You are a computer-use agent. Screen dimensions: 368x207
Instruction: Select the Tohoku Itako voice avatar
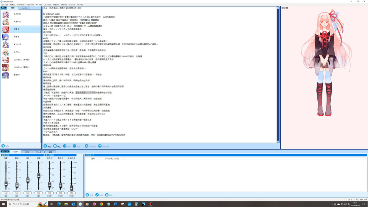click(x=6, y=44)
